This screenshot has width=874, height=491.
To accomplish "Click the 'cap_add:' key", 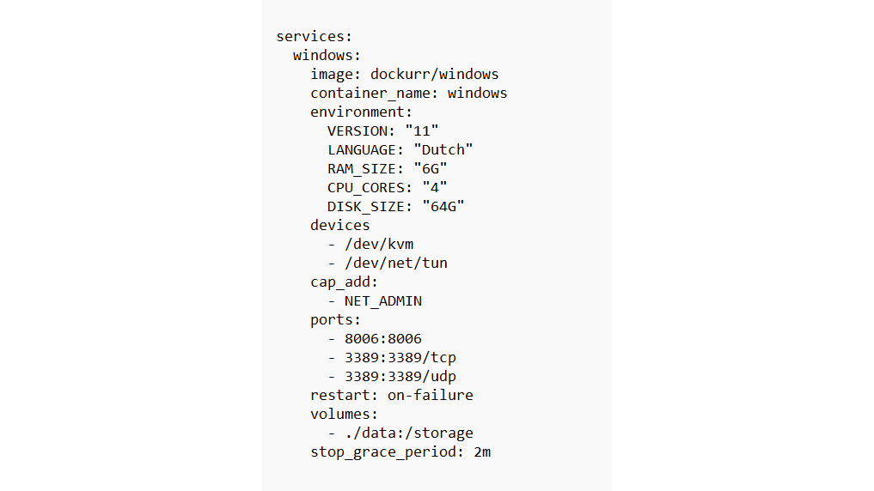I will click(x=345, y=282).
